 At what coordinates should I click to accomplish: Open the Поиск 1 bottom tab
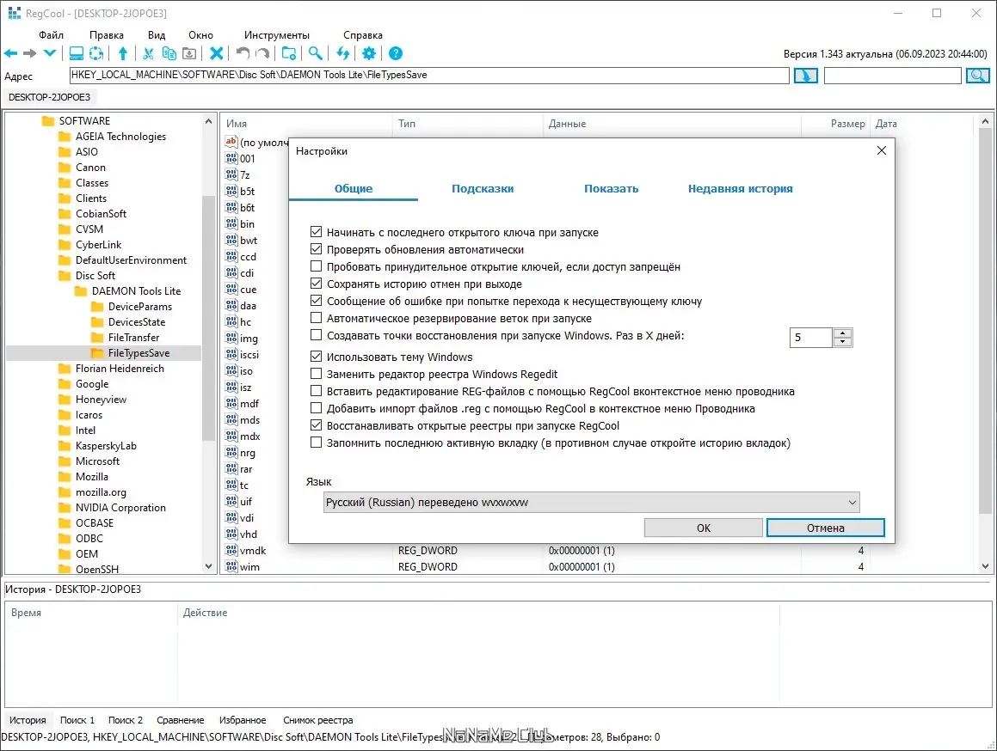[77, 720]
